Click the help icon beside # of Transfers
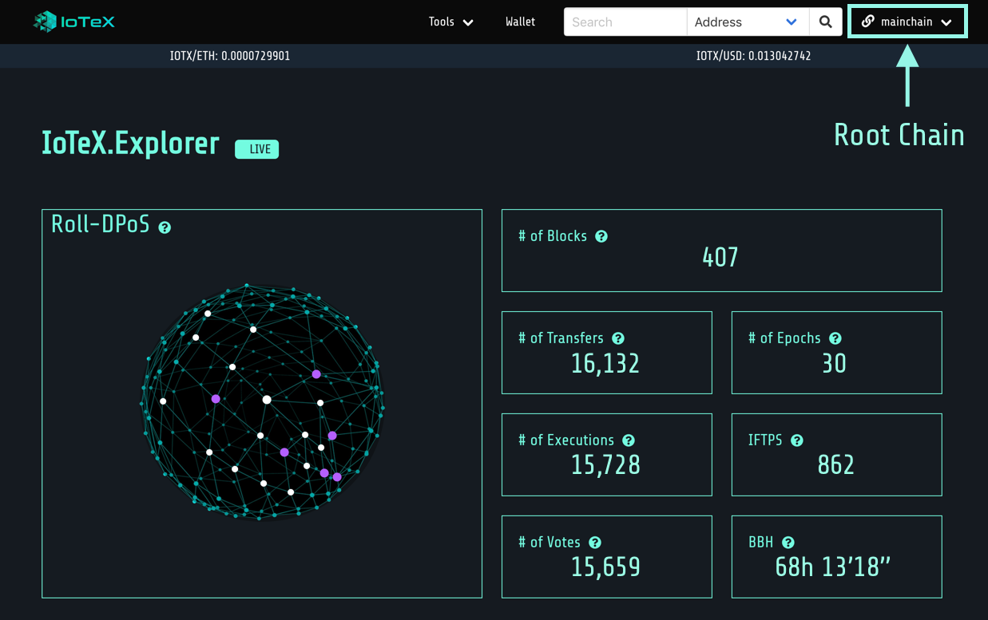Viewport: 988px width, 620px height. tap(617, 338)
